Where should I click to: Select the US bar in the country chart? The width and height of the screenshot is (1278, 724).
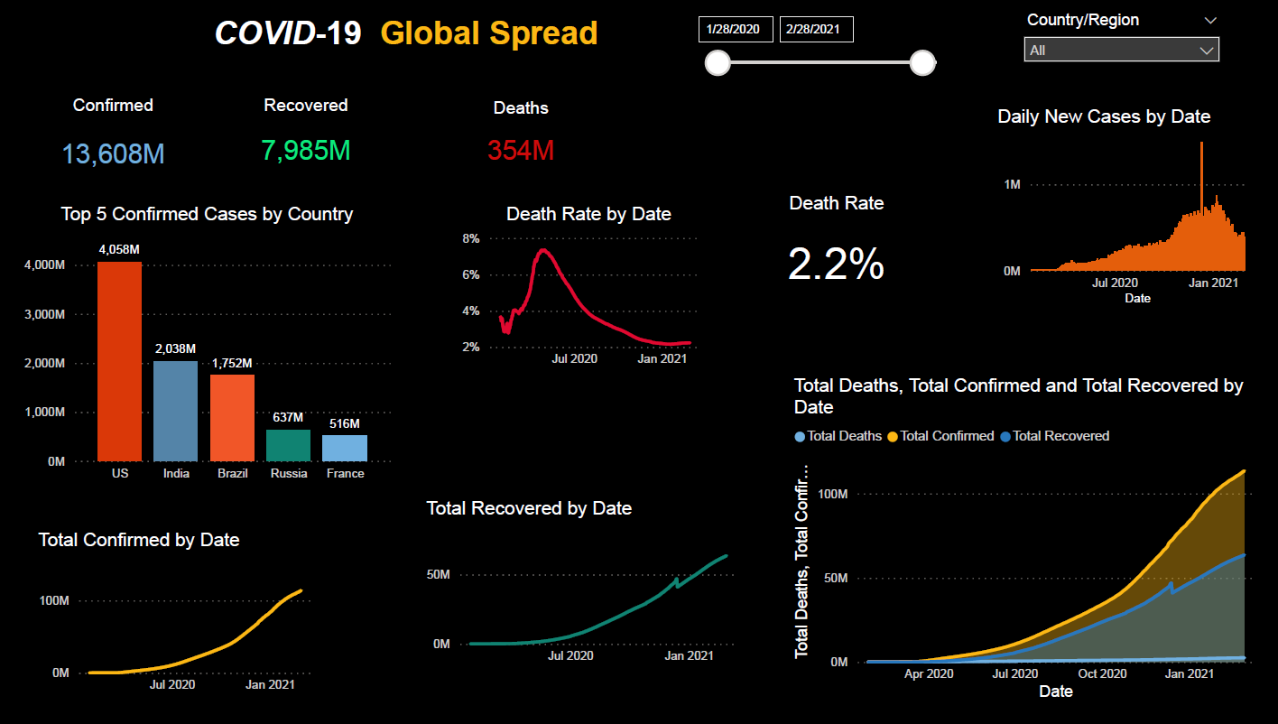(120, 361)
